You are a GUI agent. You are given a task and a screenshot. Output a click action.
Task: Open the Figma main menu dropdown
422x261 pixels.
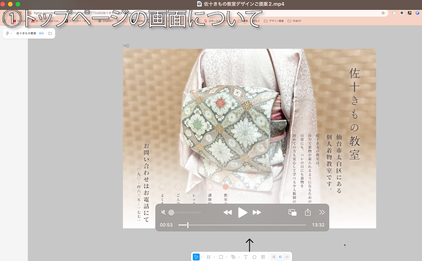tap(9, 34)
